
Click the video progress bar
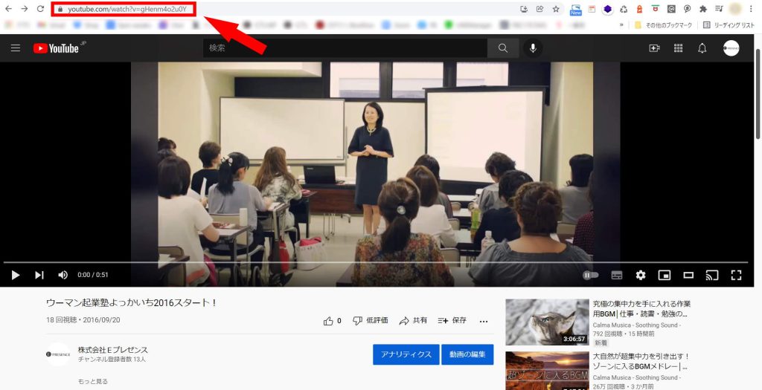[x=374, y=262]
